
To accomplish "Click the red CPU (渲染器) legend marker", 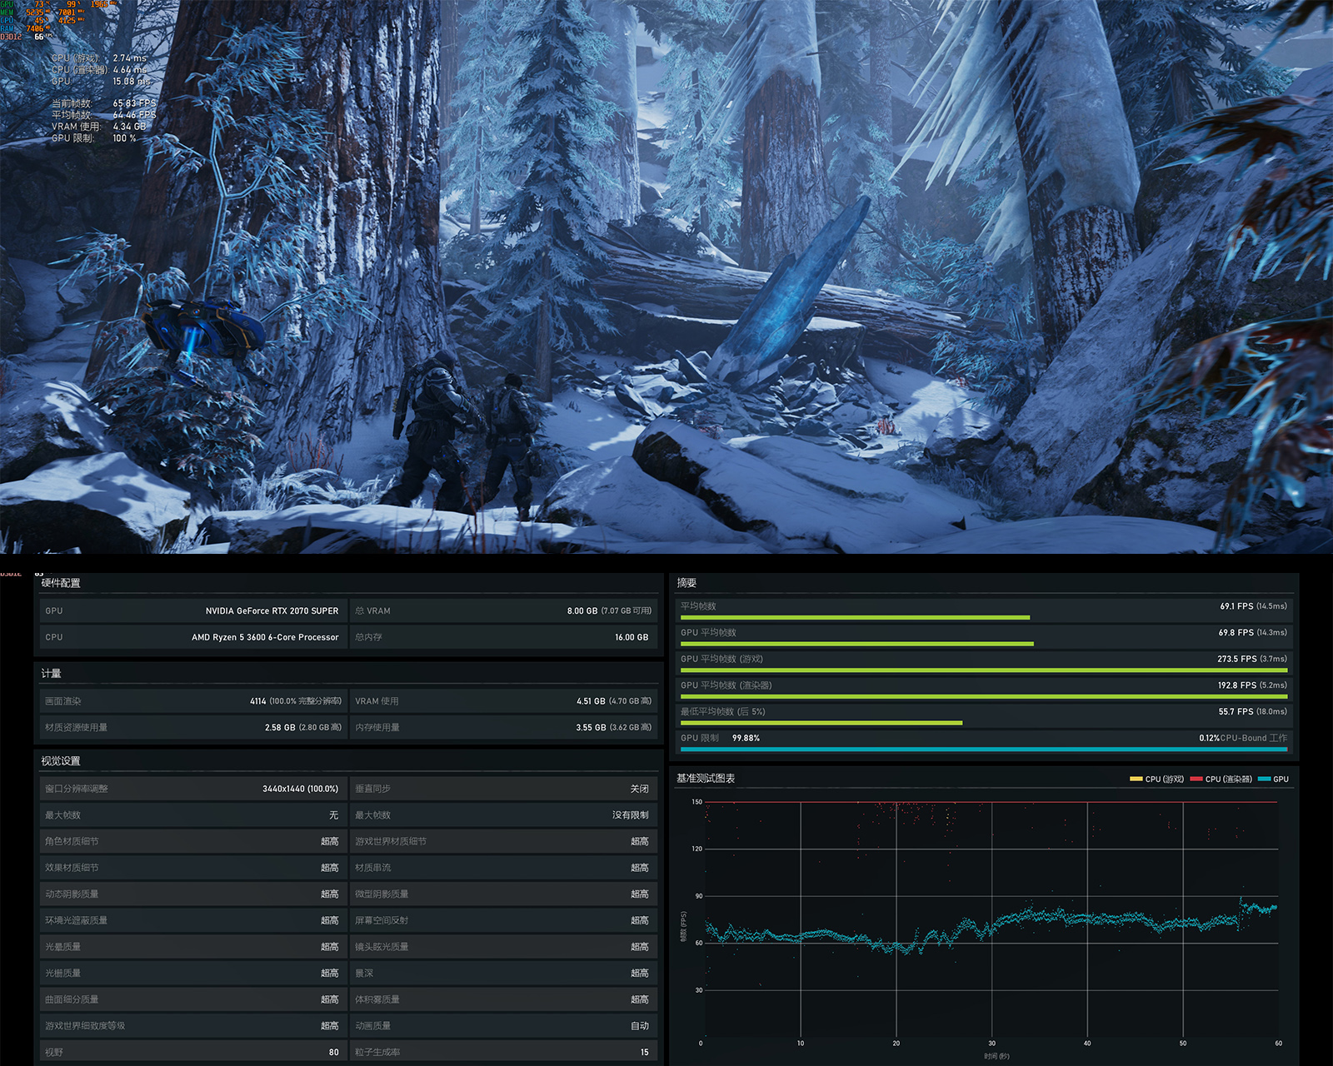I will [1196, 779].
